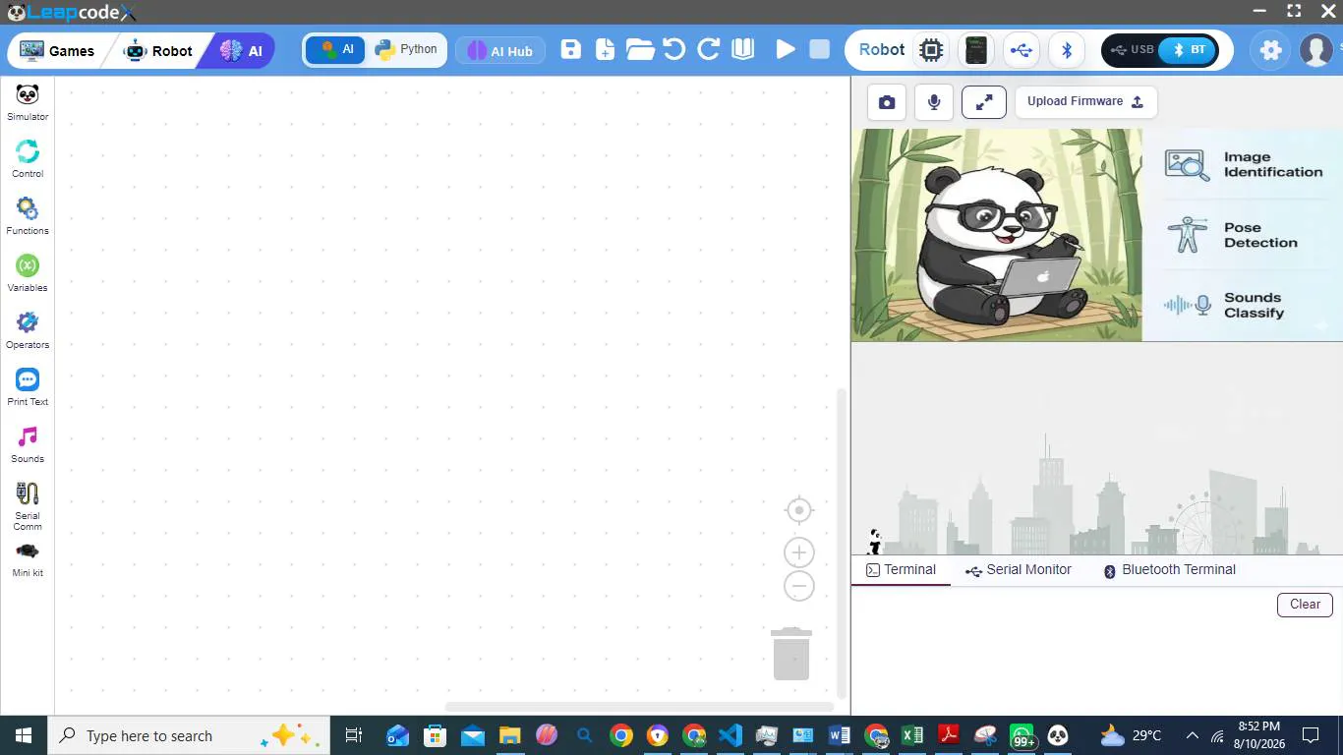Open AI Hub
This screenshot has width=1343, height=755.
point(500,51)
